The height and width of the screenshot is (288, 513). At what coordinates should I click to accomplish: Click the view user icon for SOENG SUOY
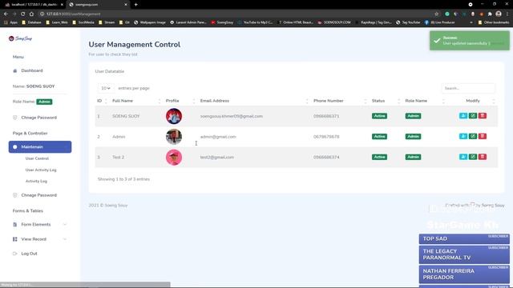463,115
